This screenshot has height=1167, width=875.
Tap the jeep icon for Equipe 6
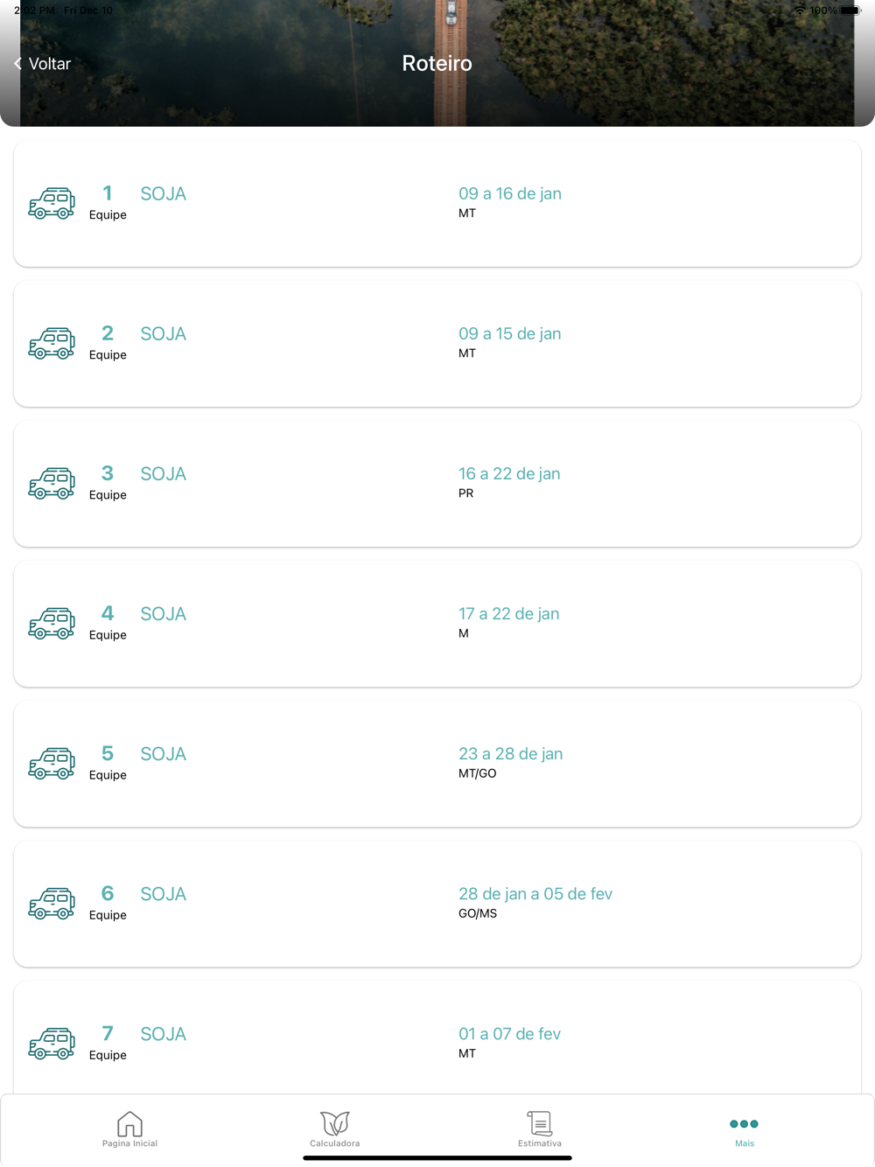coord(52,903)
